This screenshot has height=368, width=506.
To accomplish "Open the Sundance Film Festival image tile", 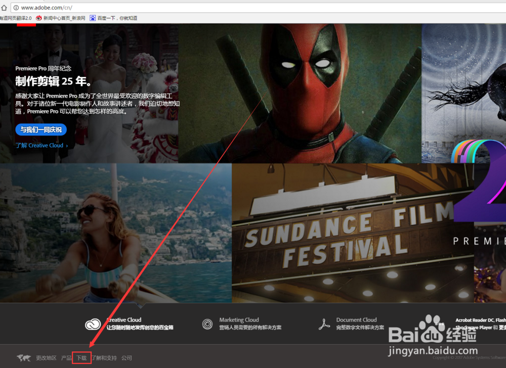I will [x=353, y=233].
